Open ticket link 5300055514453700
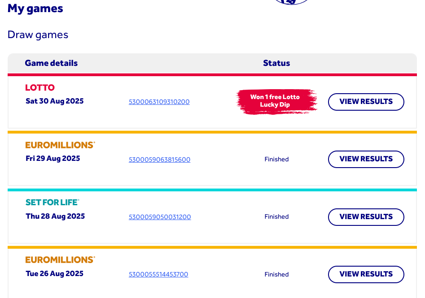 click(x=158, y=274)
